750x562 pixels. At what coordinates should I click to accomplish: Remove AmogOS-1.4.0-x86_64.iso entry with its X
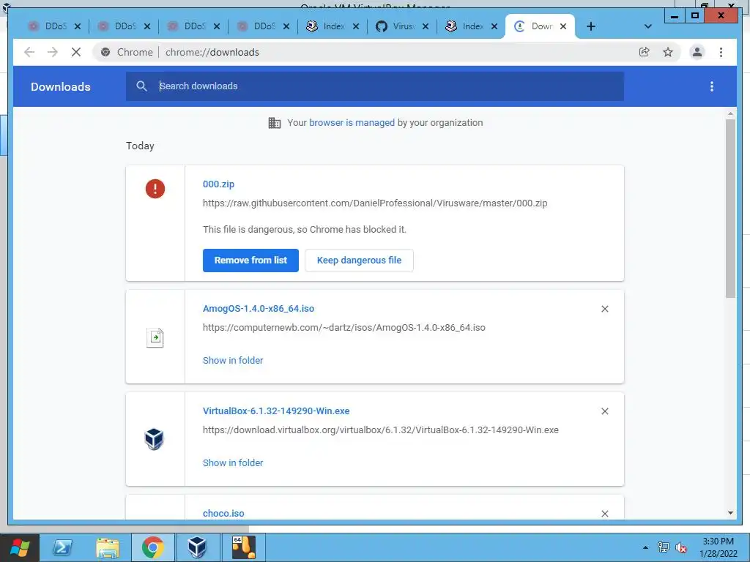(604, 309)
